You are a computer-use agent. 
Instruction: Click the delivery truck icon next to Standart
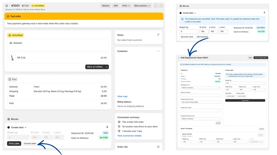pyautogui.click(x=11, y=43)
